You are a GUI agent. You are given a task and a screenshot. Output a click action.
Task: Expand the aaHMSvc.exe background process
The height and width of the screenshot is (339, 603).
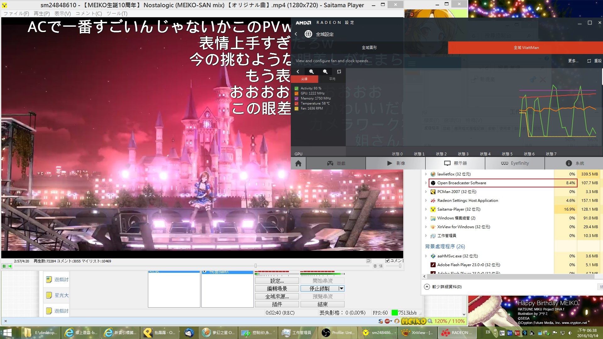pyautogui.click(x=426, y=256)
